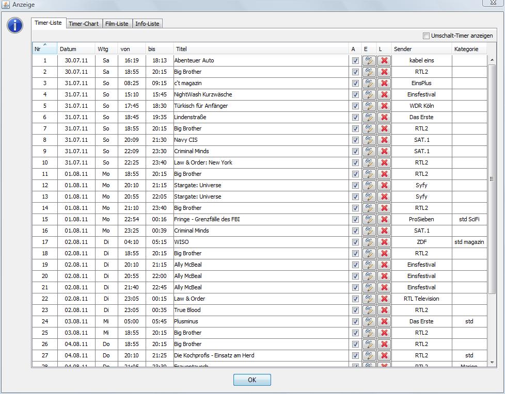This screenshot has height=394, width=505.
Task: Edit the Türkisch für Anfänger timer
Action: coord(369,106)
